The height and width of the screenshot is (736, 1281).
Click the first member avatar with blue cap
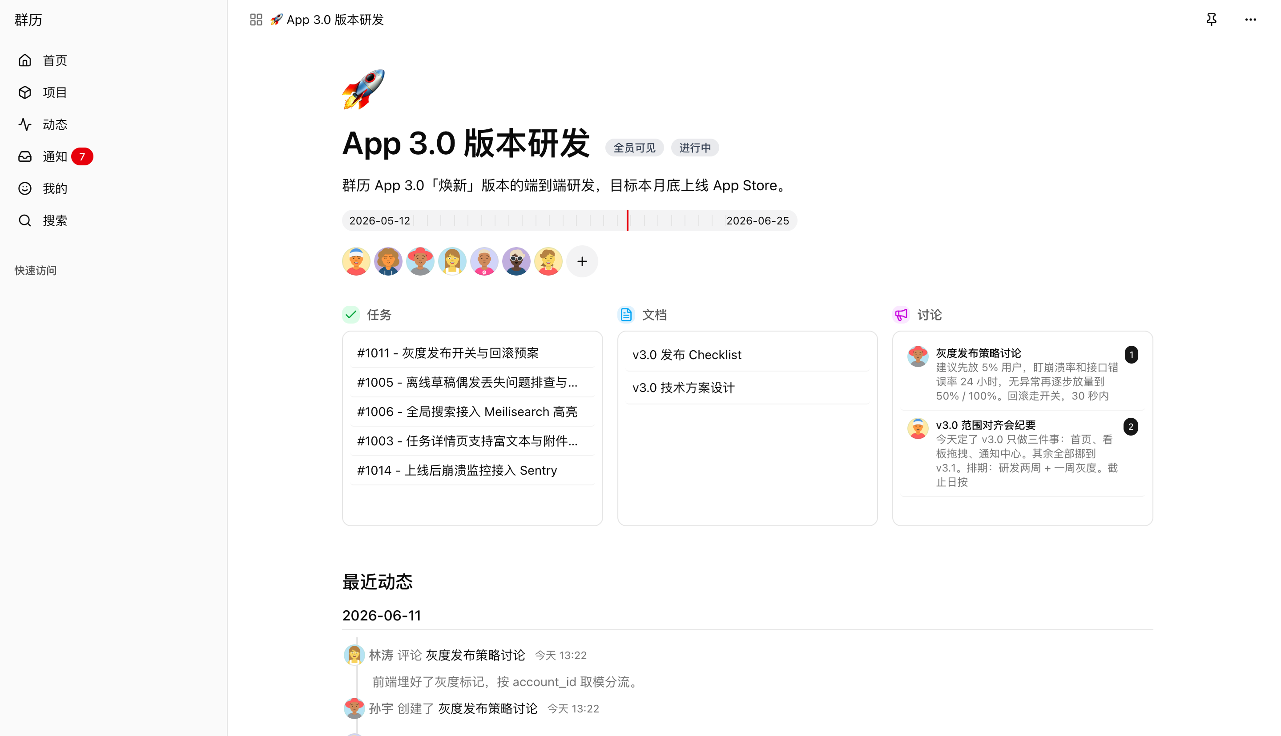pos(356,261)
